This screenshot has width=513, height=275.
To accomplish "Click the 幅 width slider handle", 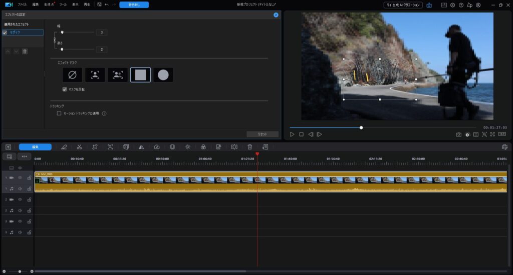I will point(62,32).
